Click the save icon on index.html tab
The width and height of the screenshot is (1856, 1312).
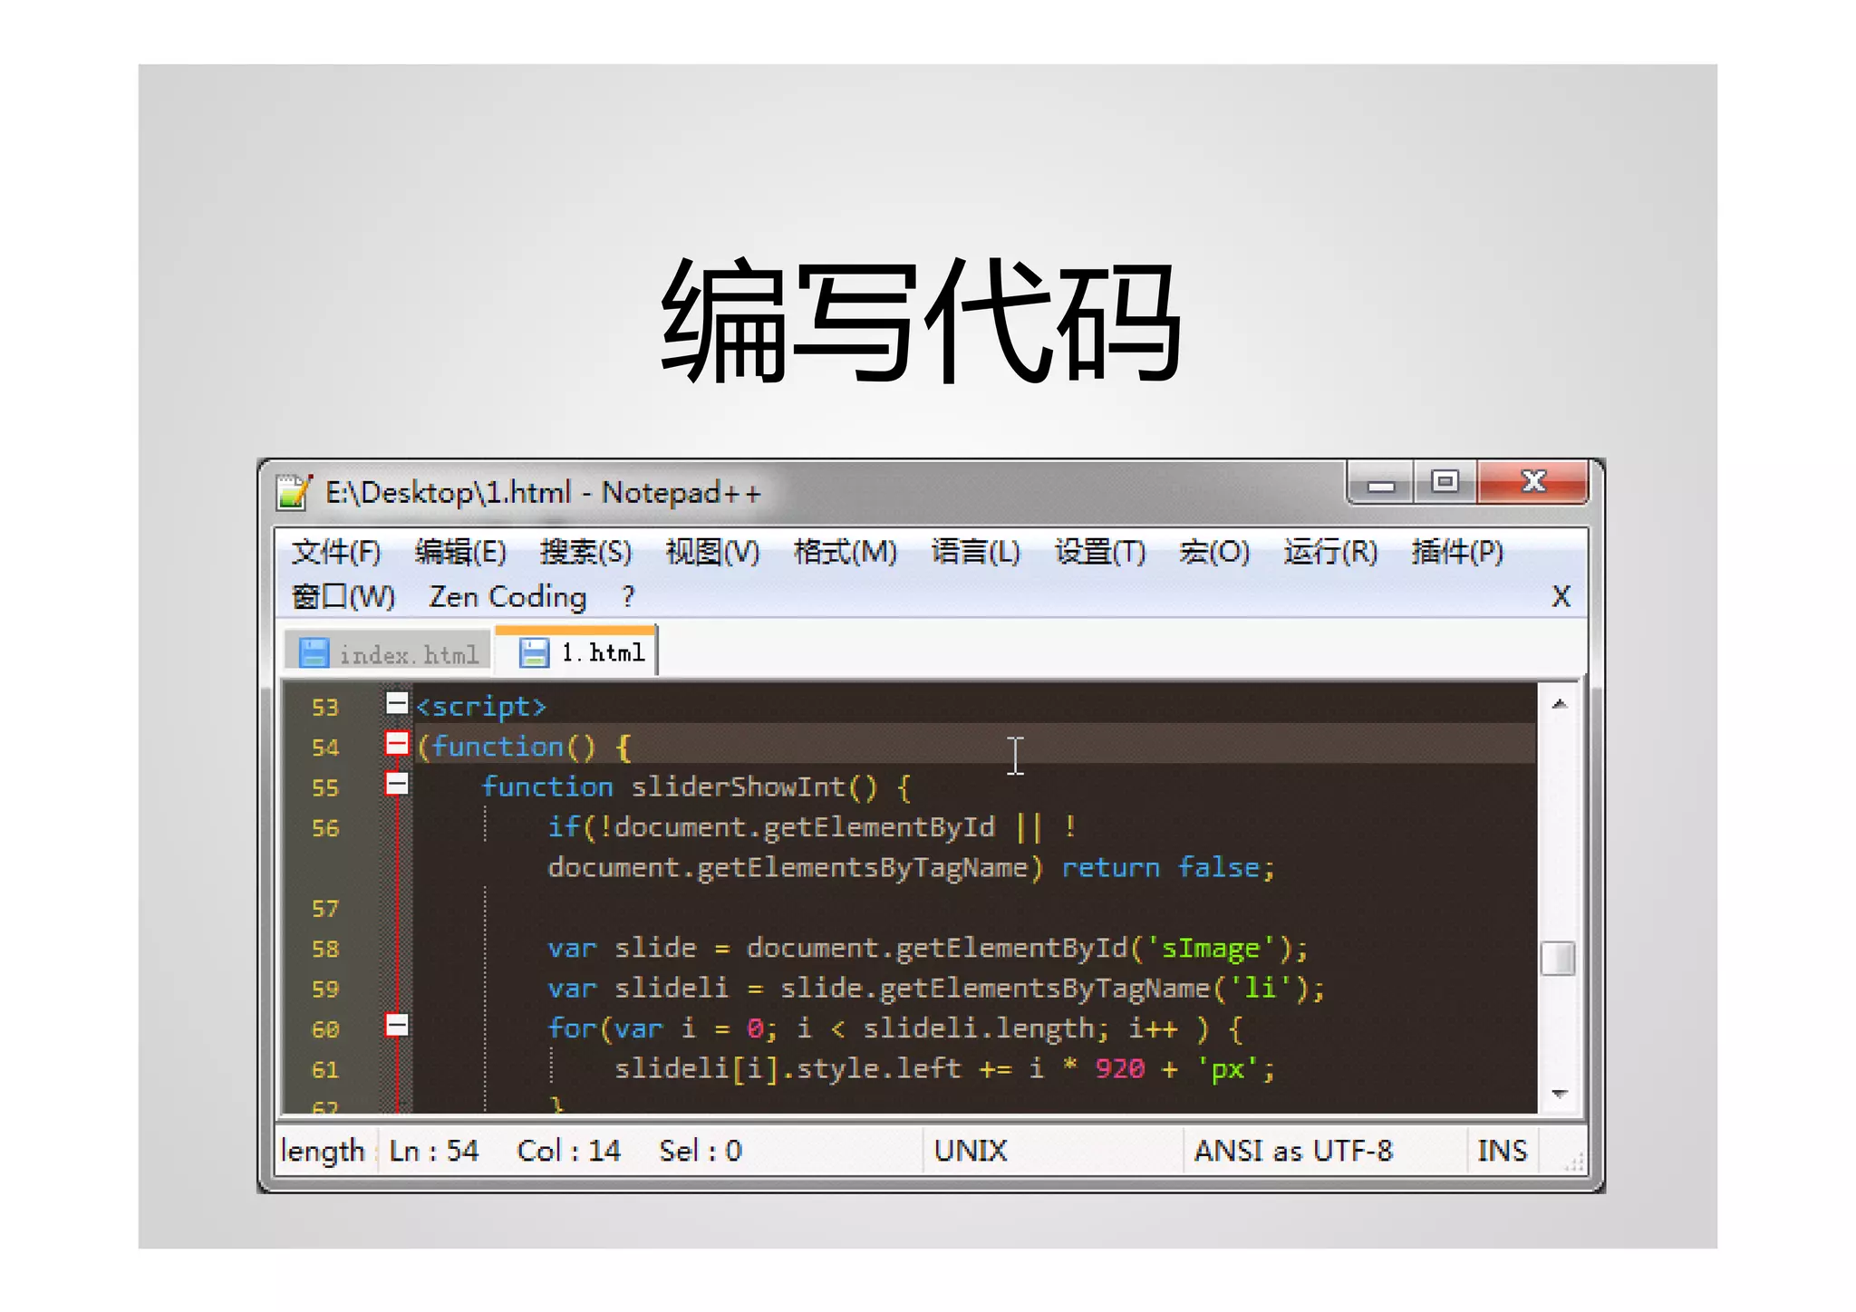tap(314, 653)
